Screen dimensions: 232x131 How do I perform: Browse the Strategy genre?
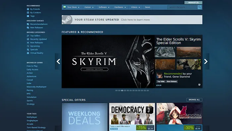coord(30,104)
